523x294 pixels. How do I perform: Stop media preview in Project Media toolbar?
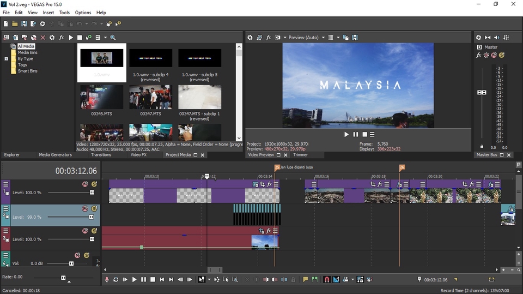coord(80,38)
